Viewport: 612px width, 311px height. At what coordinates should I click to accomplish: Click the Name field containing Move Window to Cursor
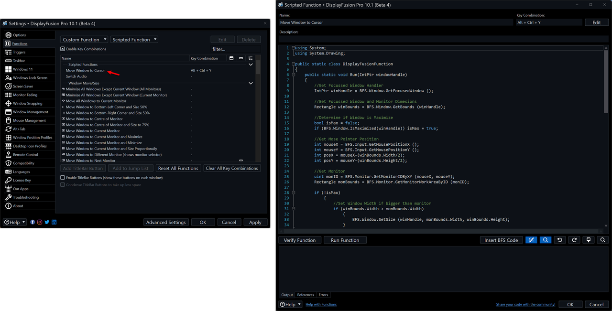(396, 22)
